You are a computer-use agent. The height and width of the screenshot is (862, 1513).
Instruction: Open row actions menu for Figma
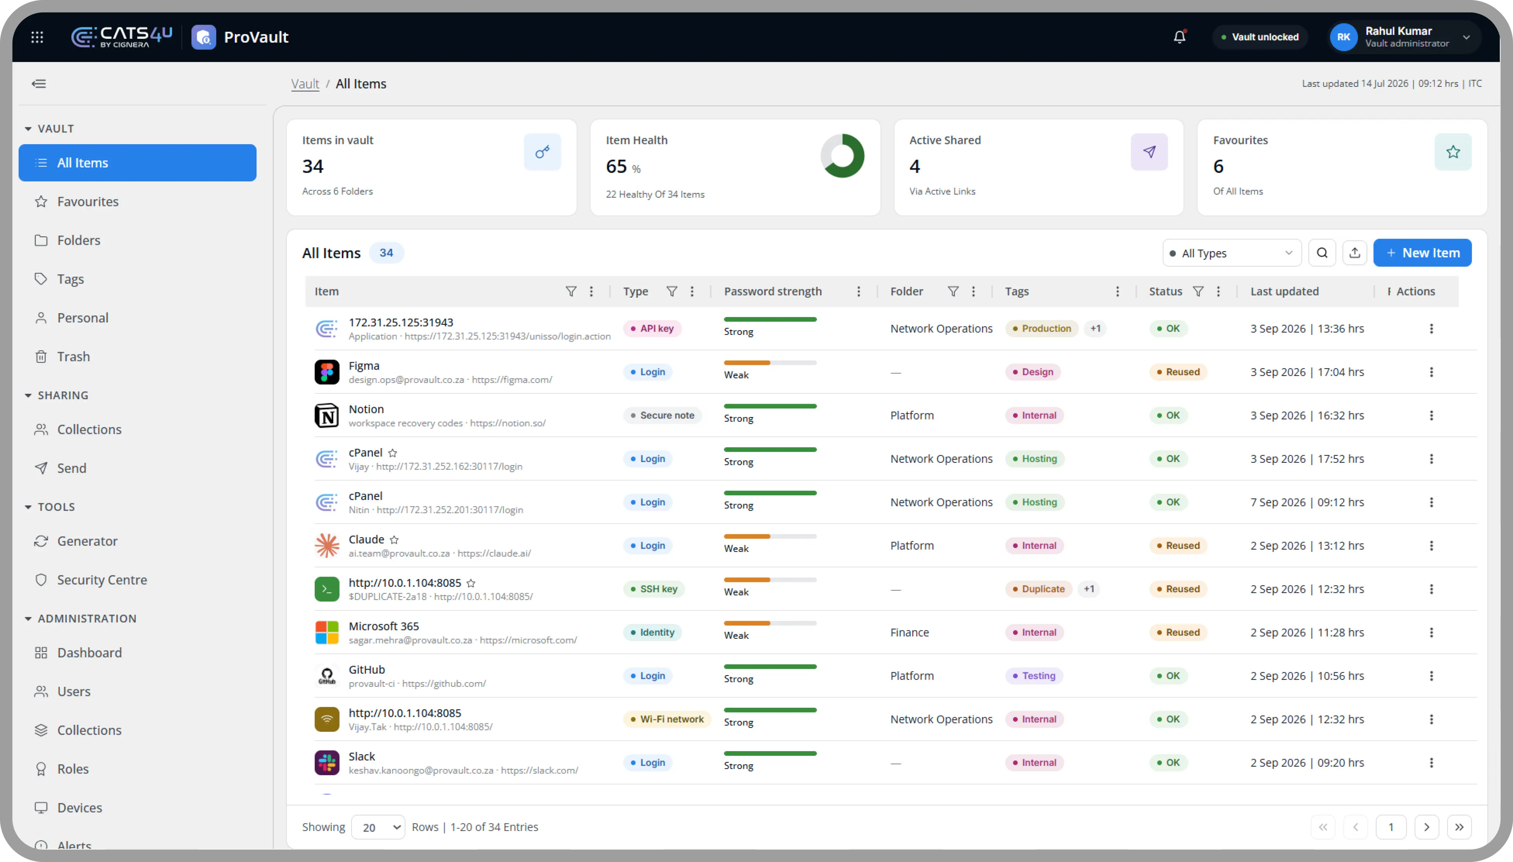(x=1431, y=372)
